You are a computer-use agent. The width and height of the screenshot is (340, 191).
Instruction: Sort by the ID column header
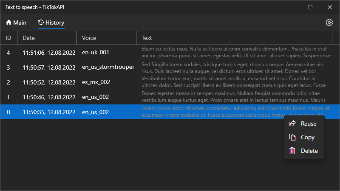(8, 38)
